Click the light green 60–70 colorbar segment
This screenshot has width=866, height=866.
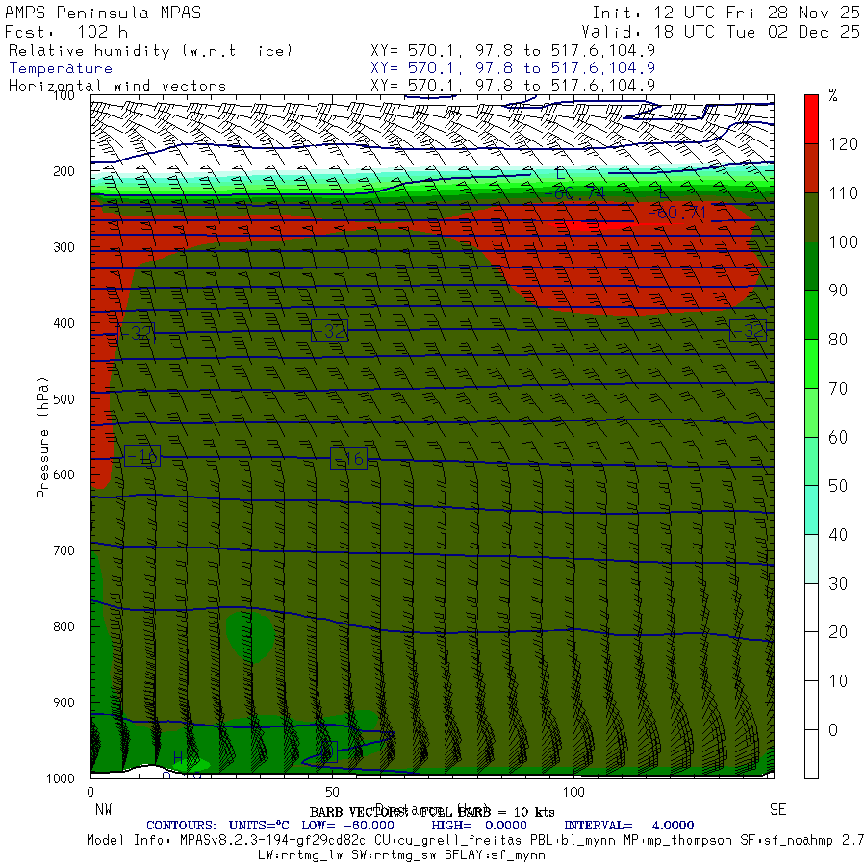(x=811, y=413)
